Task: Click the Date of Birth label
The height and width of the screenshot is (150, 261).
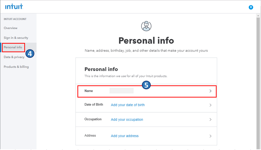Action: (94, 105)
